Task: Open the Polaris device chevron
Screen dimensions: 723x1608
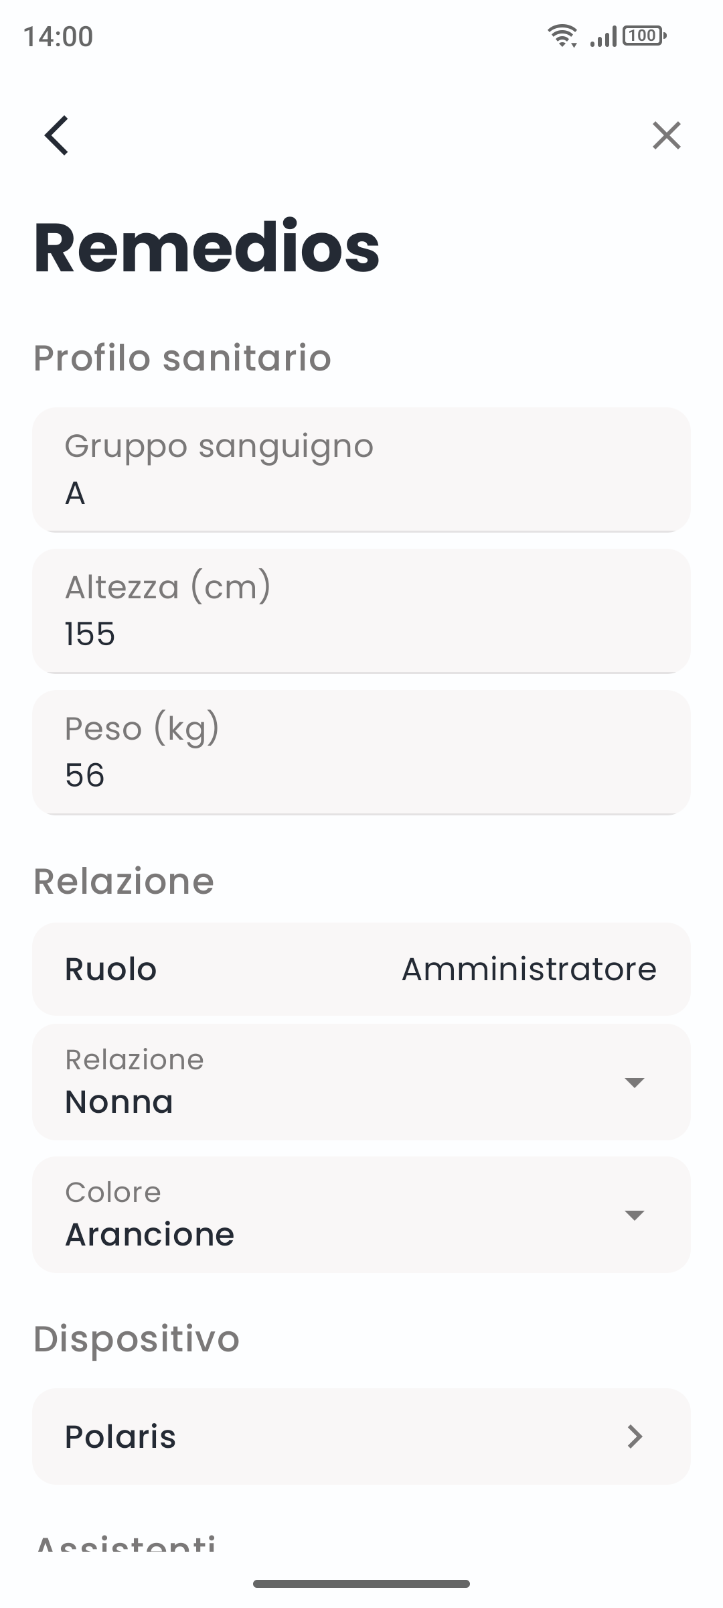Action: [x=635, y=1436]
